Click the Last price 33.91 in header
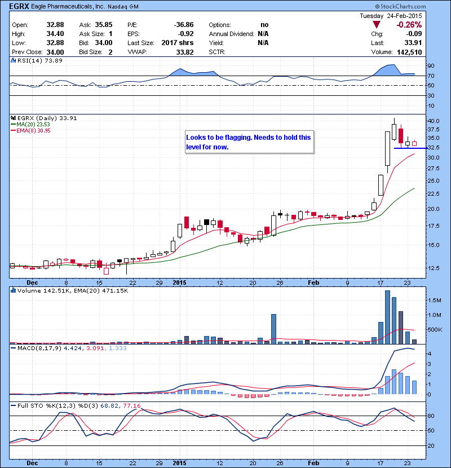The image size is (451, 468). click(413, 43)
